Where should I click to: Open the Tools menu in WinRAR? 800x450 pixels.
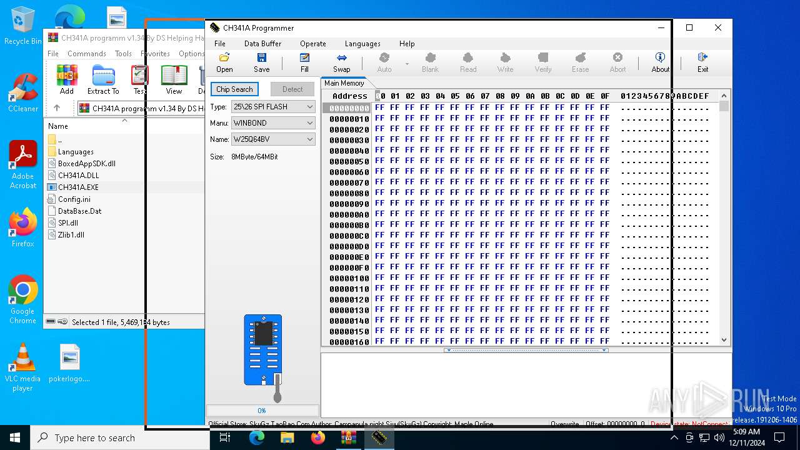point(123,54)
